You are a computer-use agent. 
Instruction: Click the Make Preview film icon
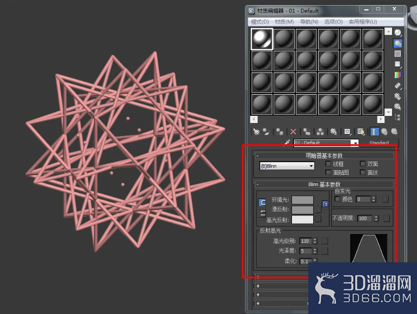tap(397, 85)
